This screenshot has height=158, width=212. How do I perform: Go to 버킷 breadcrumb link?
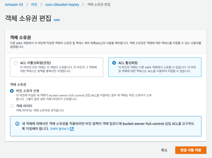coord(34,5)
